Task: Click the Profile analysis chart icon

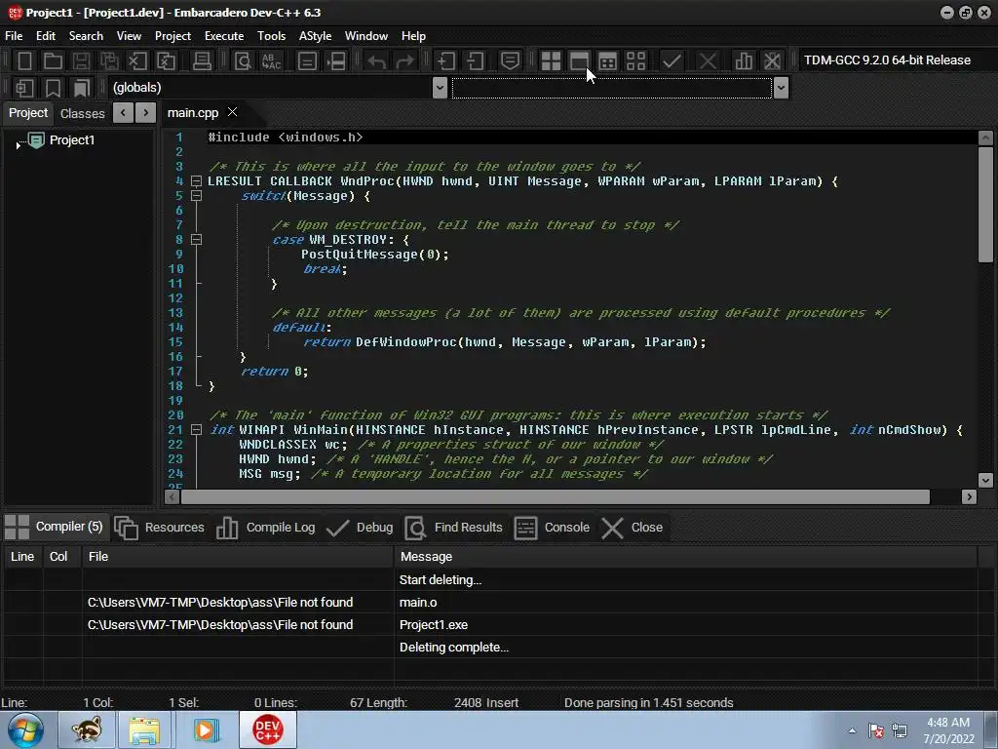Action: coord(744,61)
